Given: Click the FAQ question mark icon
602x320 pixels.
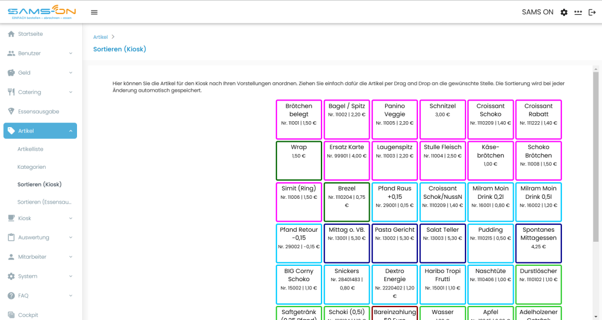Looking at the screenshot, I should click(11, 295).
